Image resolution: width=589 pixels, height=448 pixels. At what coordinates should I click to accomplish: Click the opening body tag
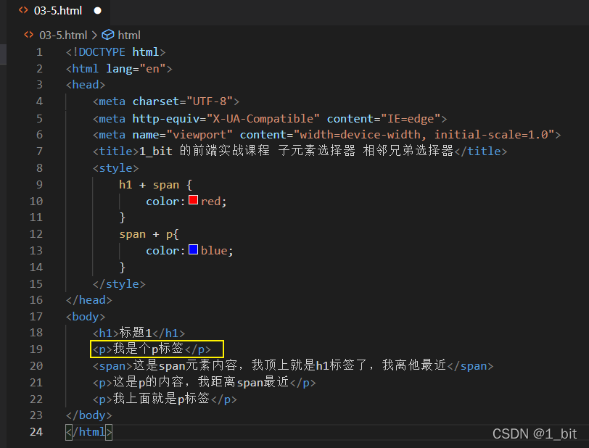click(86, 317)
